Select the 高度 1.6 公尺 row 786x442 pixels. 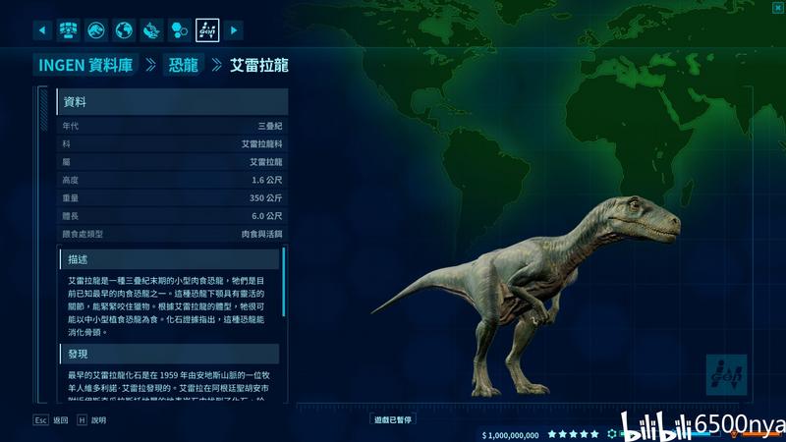coord(172,180)
